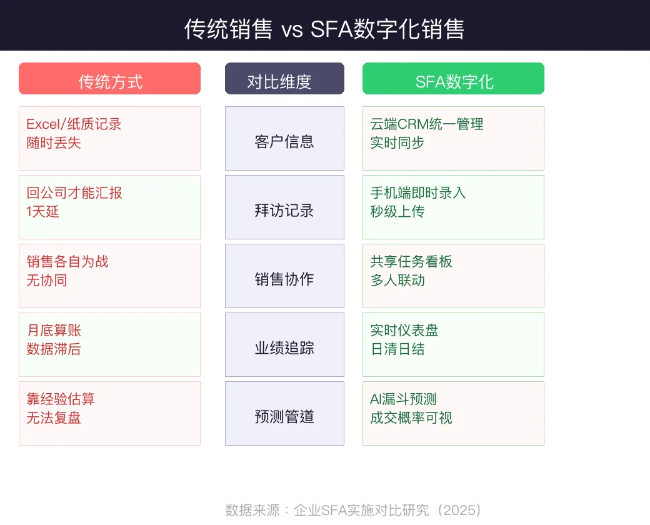
Task: Click the '云端CRM统一管理' card
Action: click(453, 138)
